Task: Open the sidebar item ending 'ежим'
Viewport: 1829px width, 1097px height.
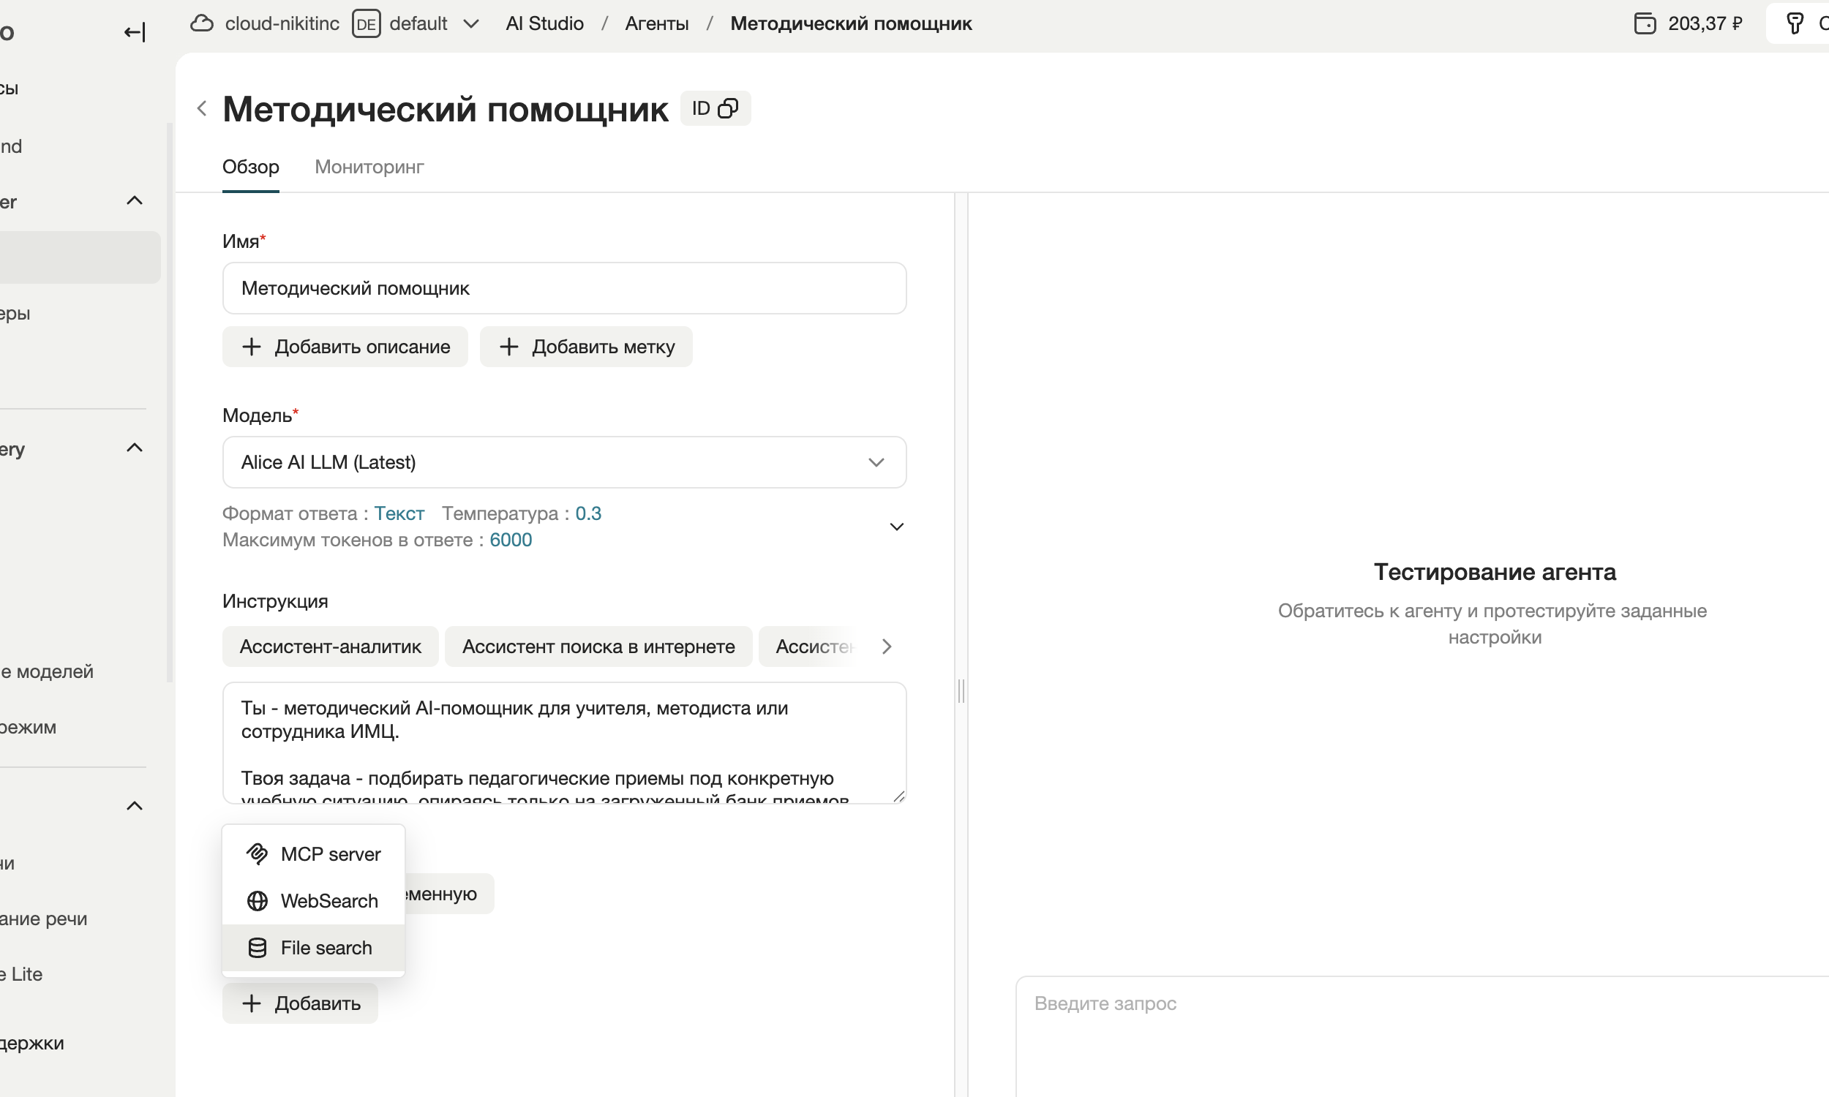Action: click(x=28, y=727)
